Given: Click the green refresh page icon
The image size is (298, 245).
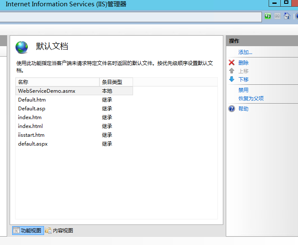Looking at the screenshot, I should (268, 16).
